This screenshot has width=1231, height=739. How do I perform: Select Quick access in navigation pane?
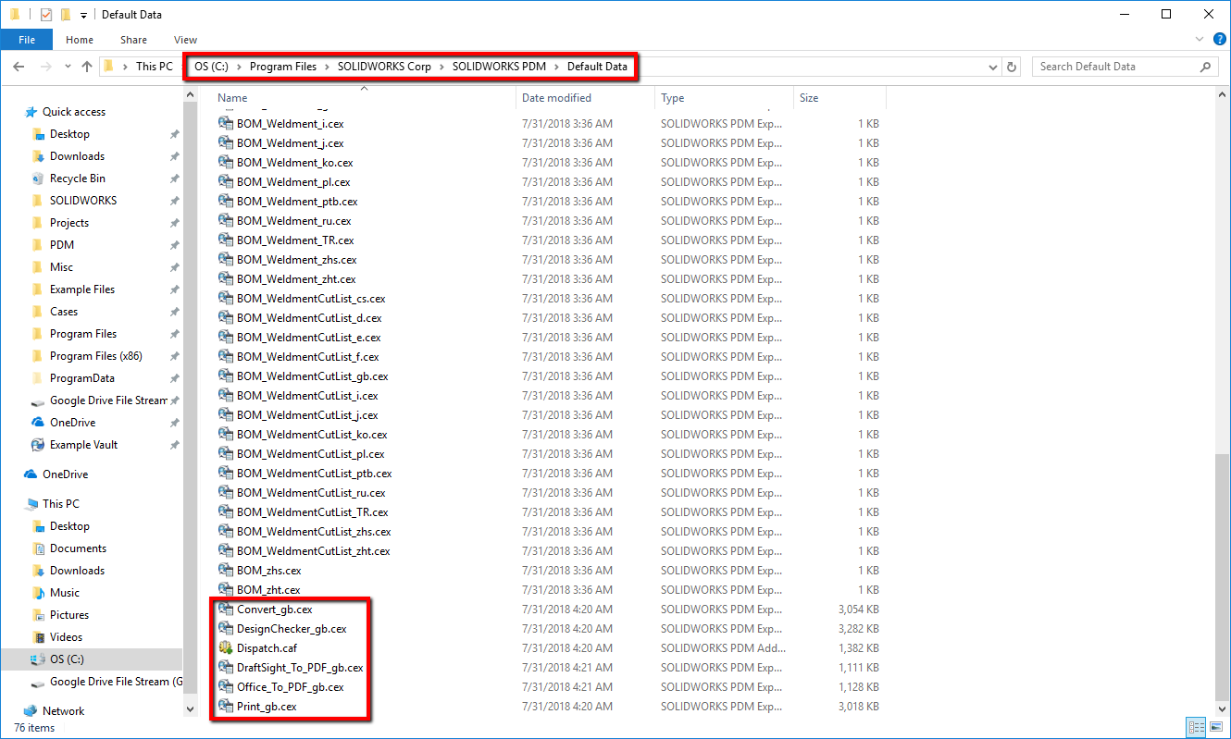(74, 112)
